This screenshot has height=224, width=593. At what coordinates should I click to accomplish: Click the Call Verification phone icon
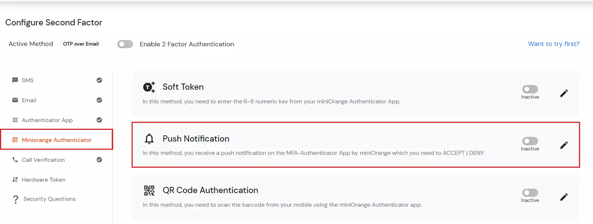point(15,160)
